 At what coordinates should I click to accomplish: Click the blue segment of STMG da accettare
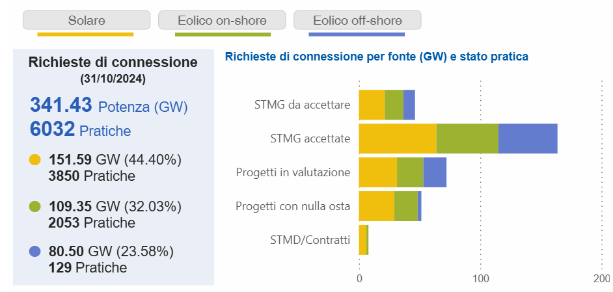tap(409, 105)
